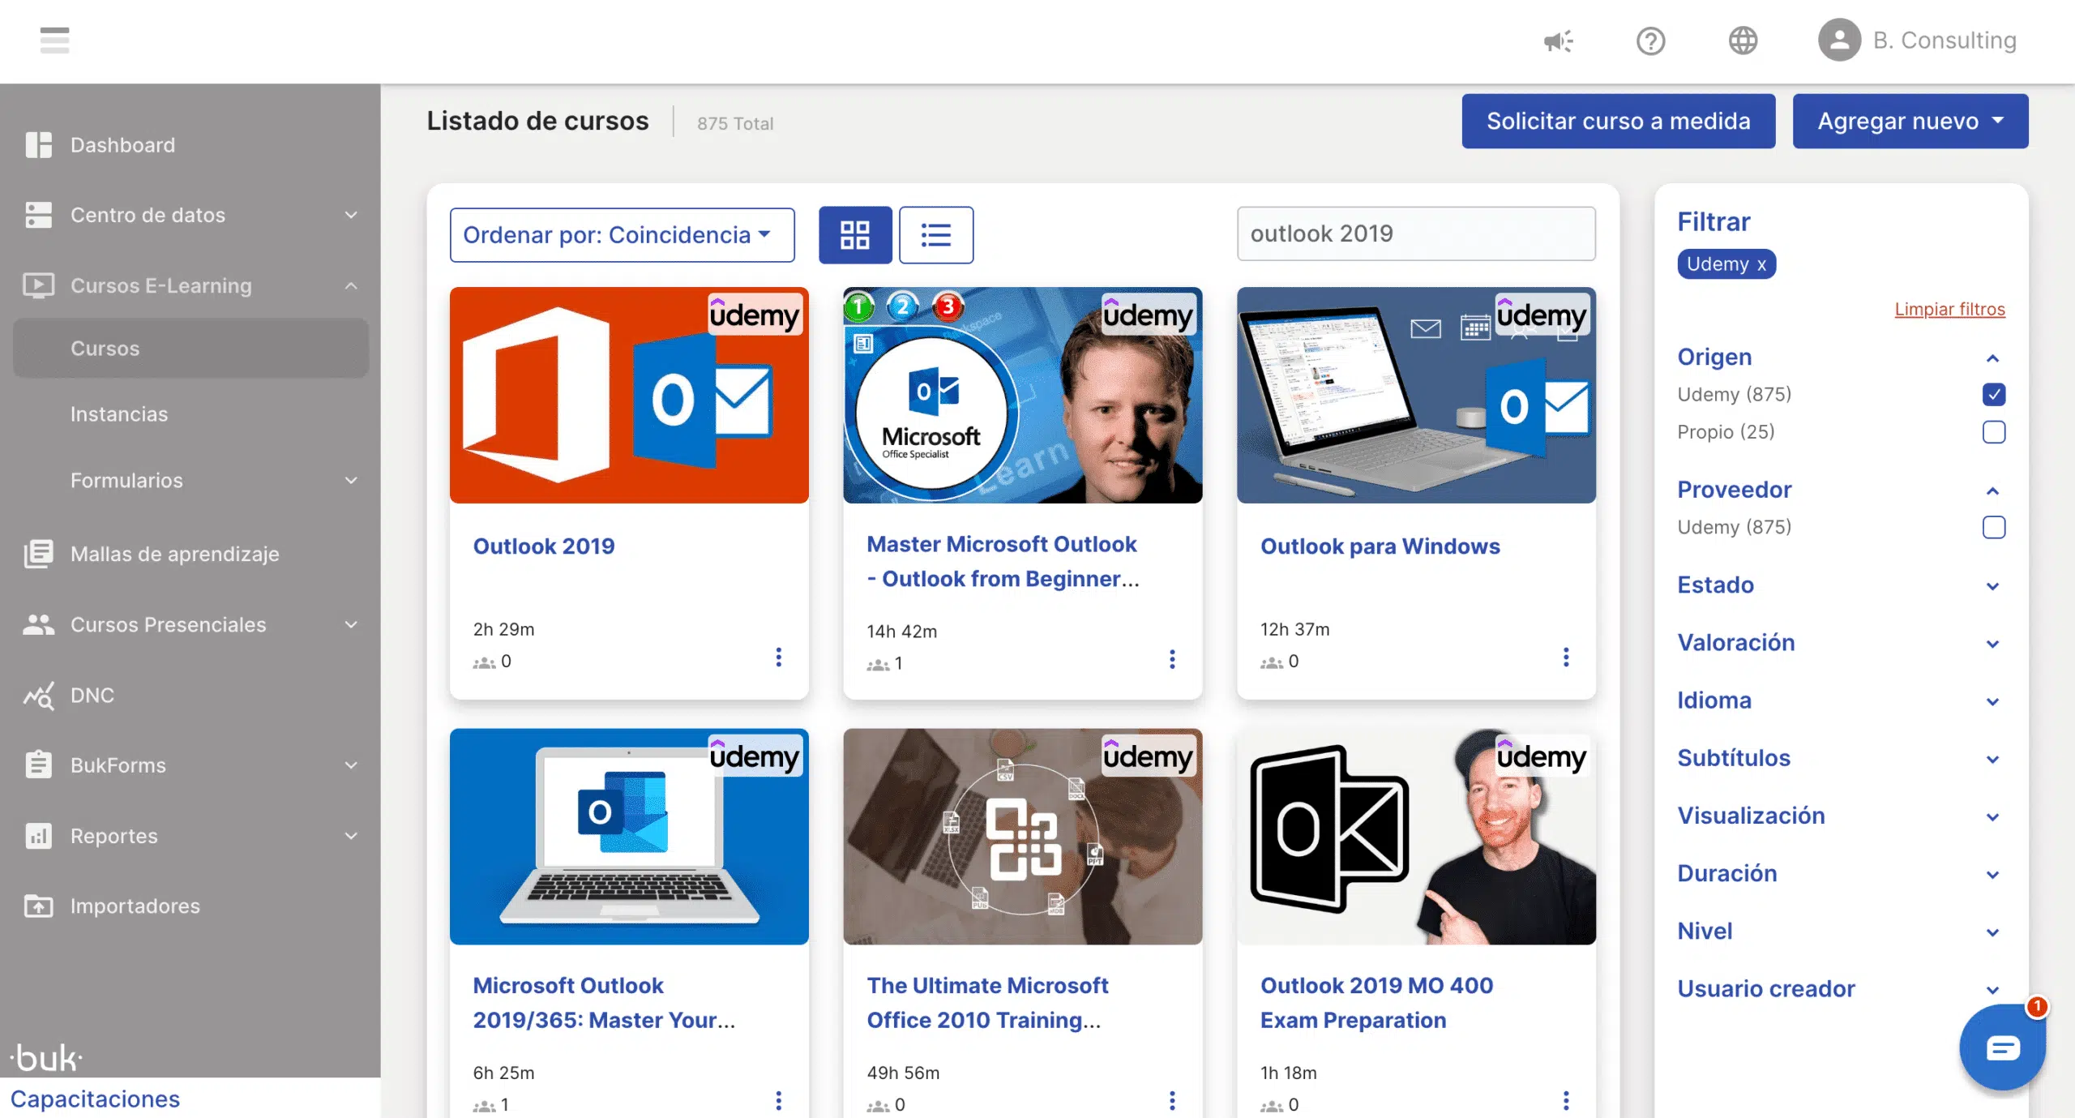Image resolution: width=2075 pixels, height=1118 pixels.
Task: Open Formularios in the sidebar
Action: (126, 481)
